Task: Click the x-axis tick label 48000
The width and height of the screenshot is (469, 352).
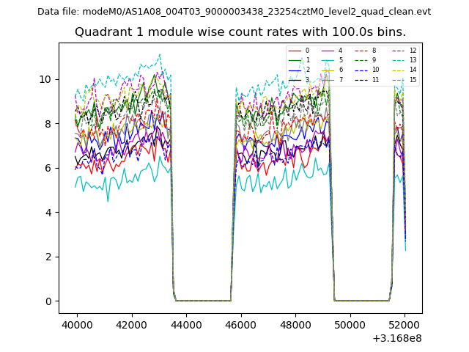Action: 295,325
